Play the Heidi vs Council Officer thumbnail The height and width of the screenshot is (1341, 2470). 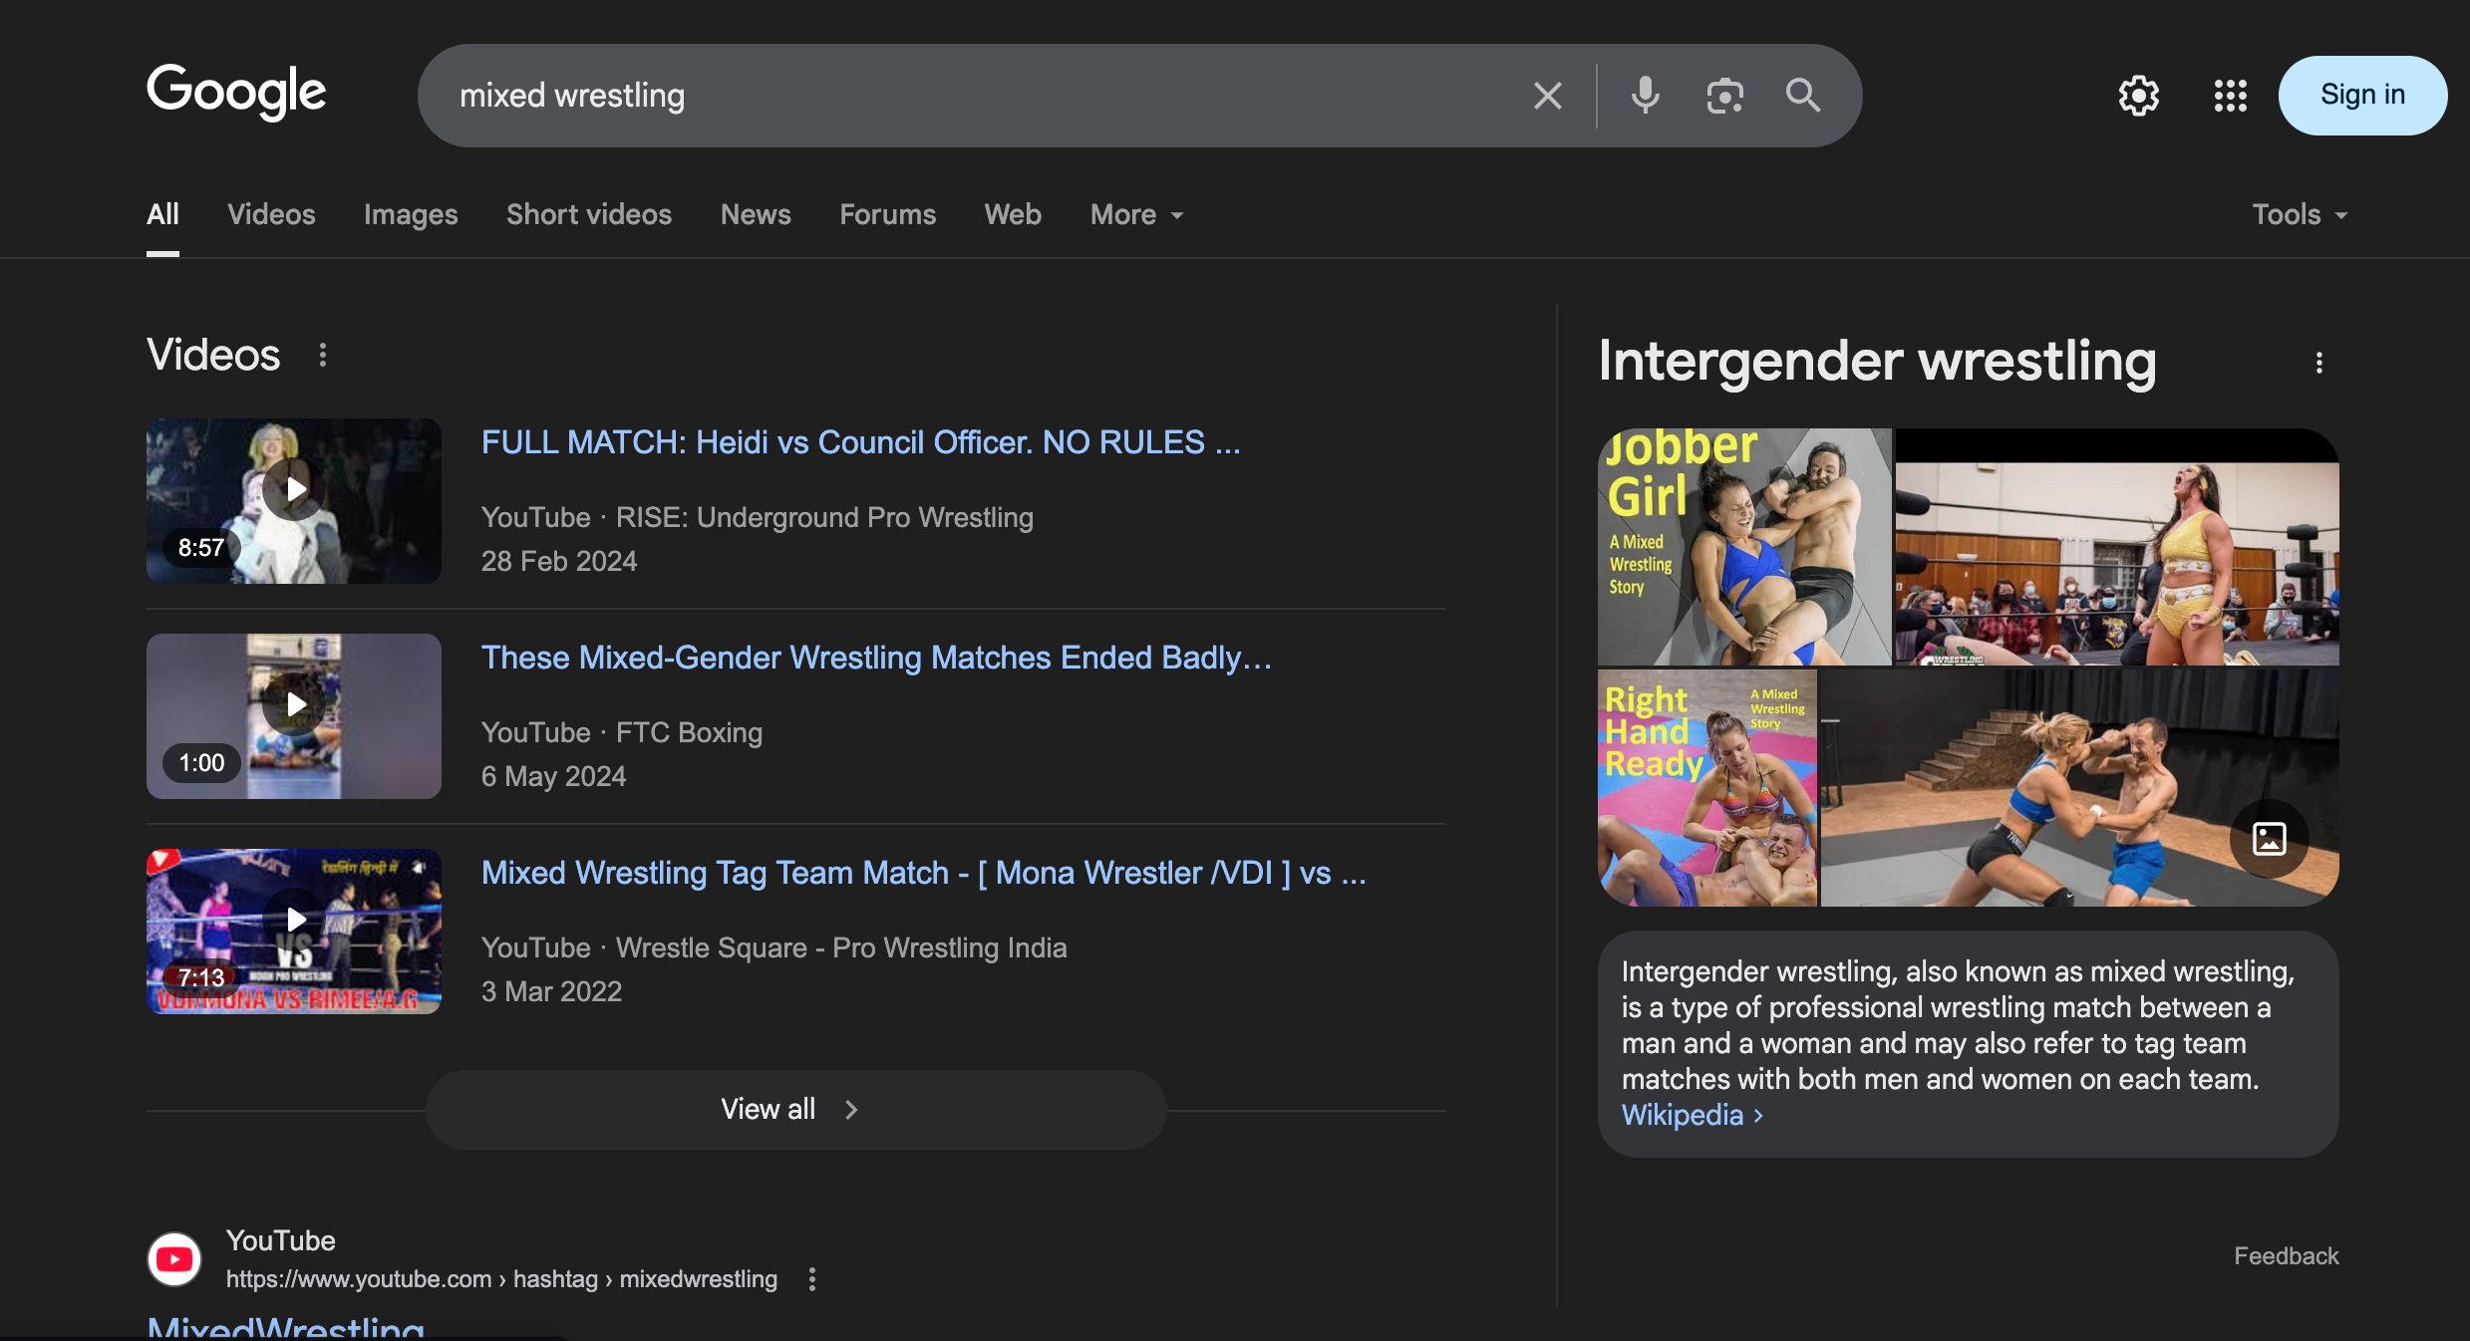click(x=294, y=501)
